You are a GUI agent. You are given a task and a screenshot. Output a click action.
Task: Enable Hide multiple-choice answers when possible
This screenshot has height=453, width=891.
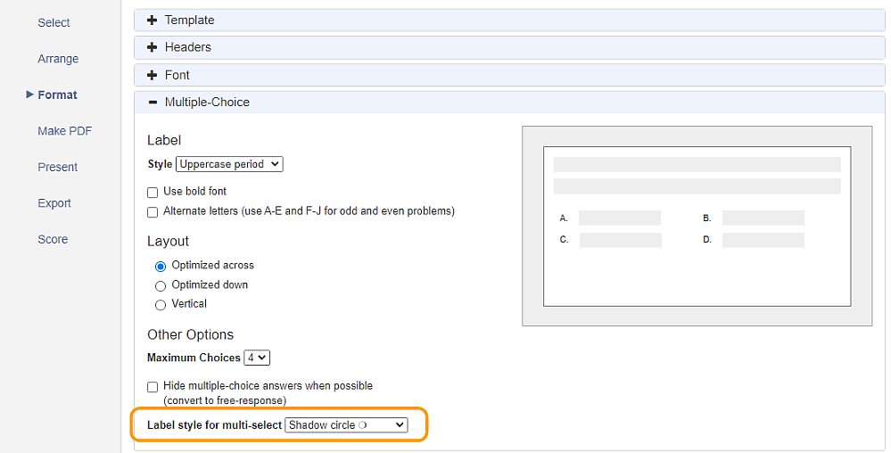tap(153, 387)
